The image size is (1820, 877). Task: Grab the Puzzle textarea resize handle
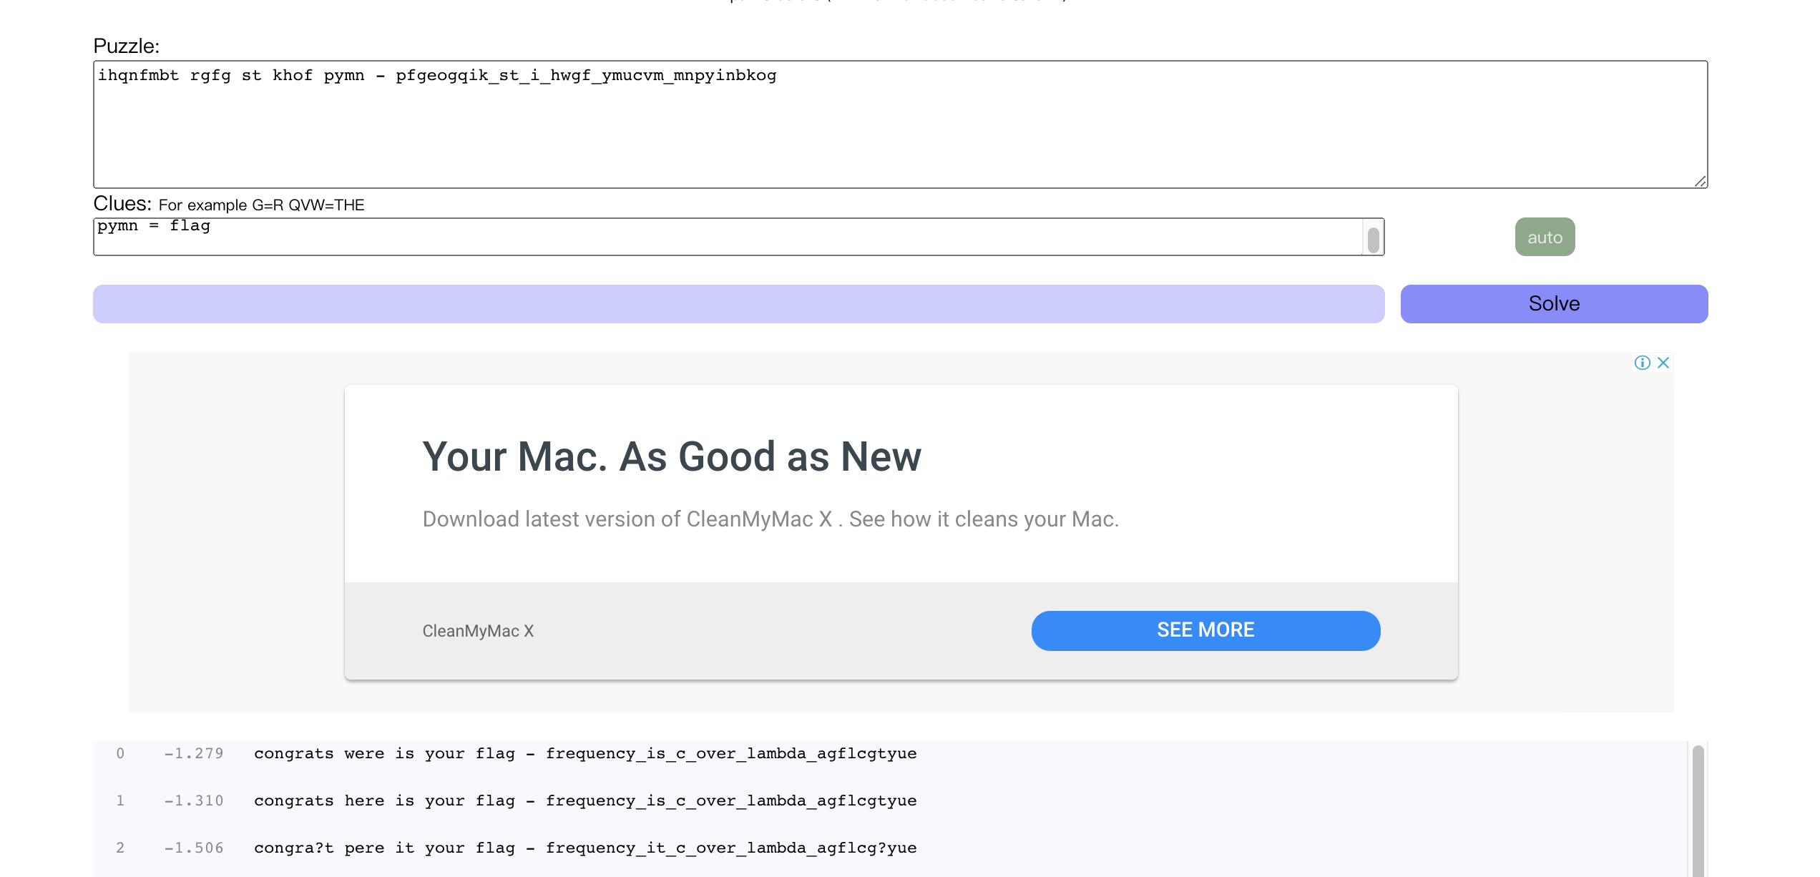pos(1701,182)
